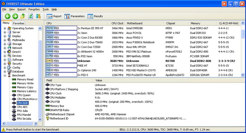This screenshot has height=133, width=246.
Task: Select the Devices icon in tree
Action: [10, 56]
